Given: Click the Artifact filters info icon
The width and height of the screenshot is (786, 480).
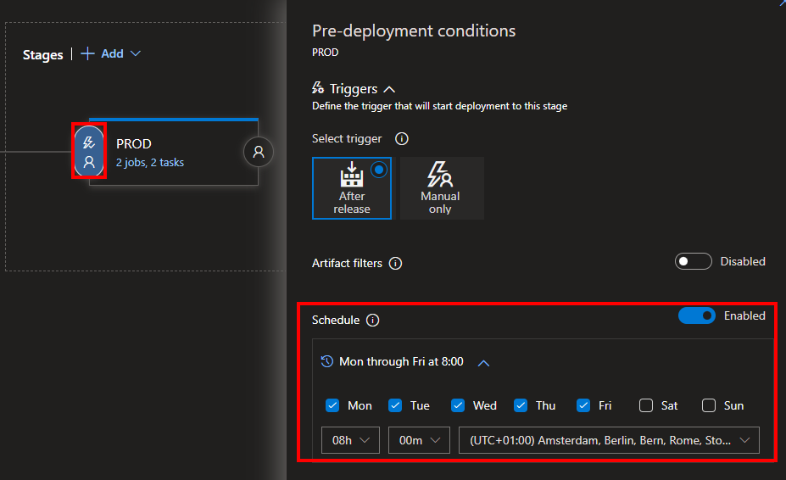Looking at the screenshot, I should pos(395,264).
